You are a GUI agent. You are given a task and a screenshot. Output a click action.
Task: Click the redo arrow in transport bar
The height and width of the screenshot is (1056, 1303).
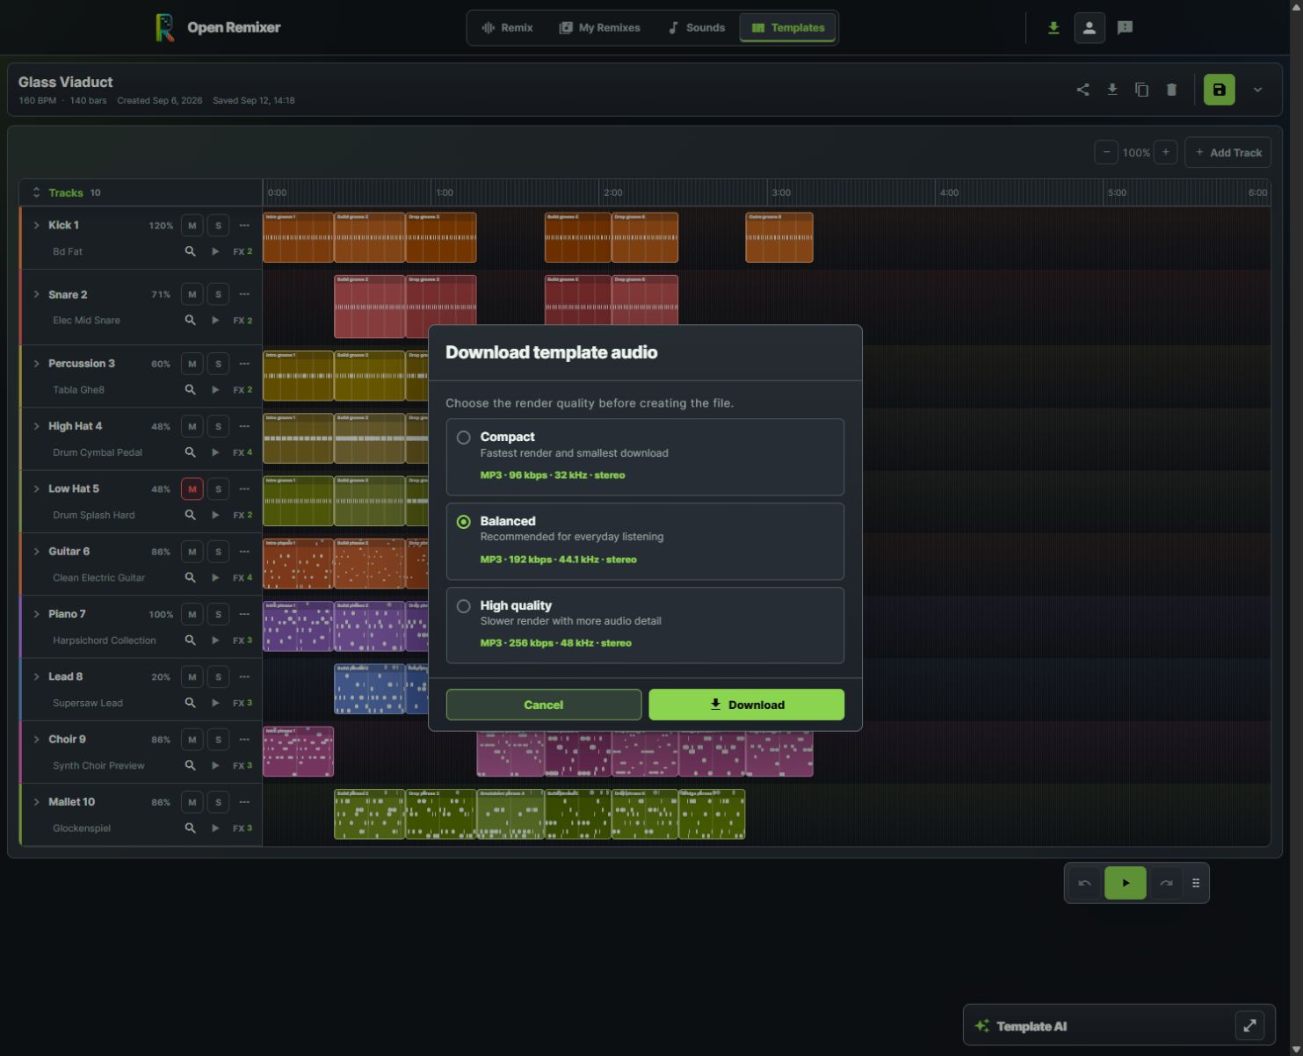point(1166,883)
